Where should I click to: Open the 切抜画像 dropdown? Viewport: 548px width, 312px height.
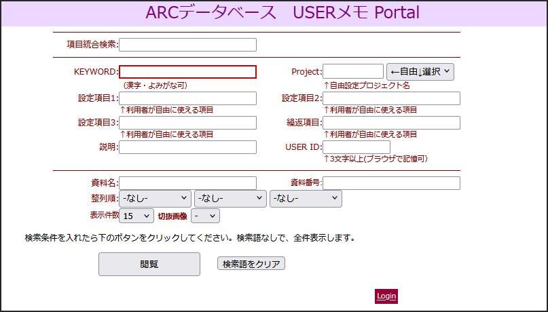[205, 216]
